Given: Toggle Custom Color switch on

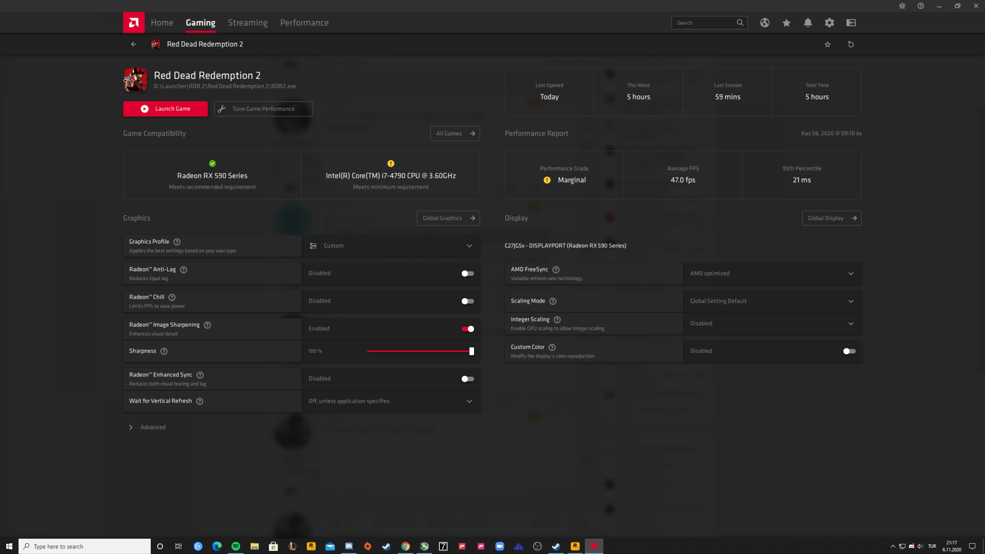Looking at the screenshot, I should (849, 351).
